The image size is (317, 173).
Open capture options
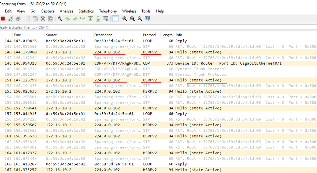point(18,19)
